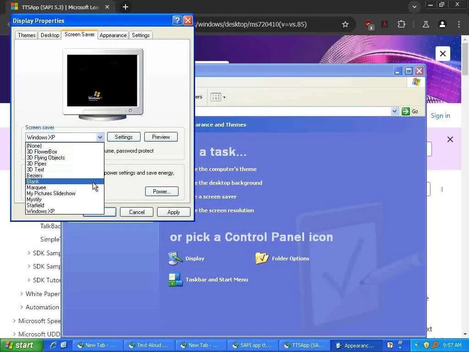
Task: Click Internet Explorer quick launch icon
Action: tap(54, 345)
